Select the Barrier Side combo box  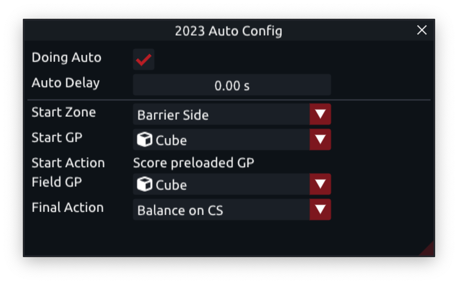[232, 114]
